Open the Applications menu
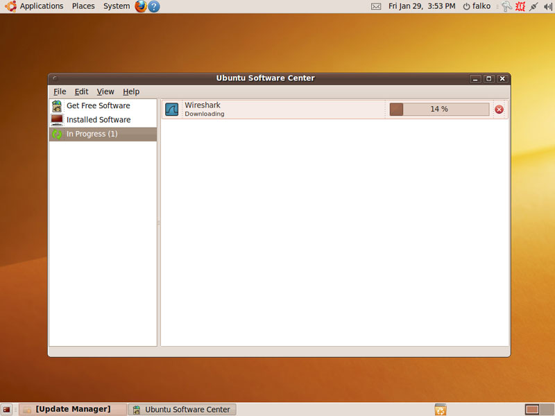The height and width of the screenshot is (416, 555). pyautogui.click(x=35, y=6)
